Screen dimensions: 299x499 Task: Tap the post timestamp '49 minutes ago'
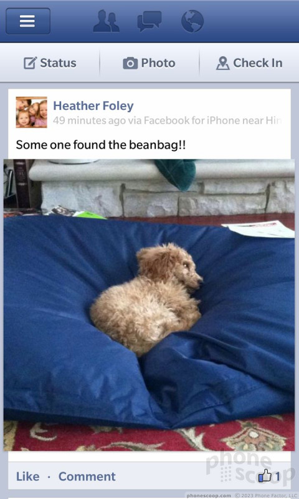[89, 120]
